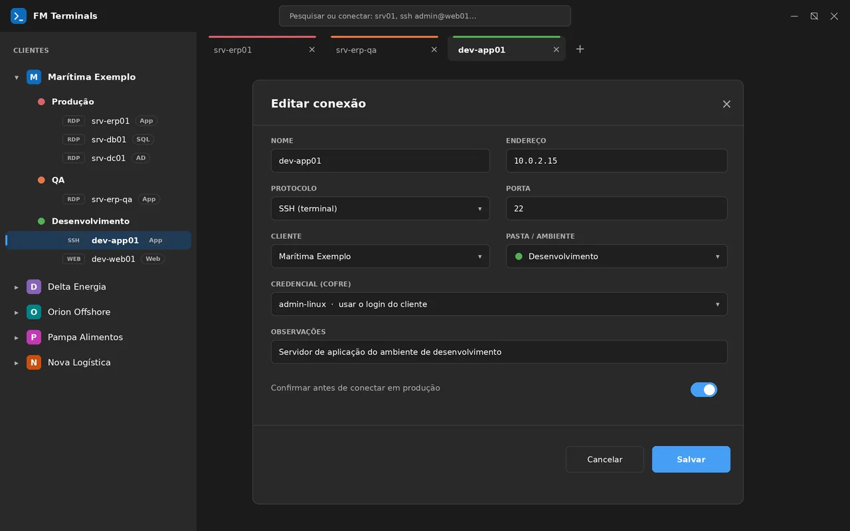
Task: Click the SSH badge of dev-app01
Action: click(74, 240)
